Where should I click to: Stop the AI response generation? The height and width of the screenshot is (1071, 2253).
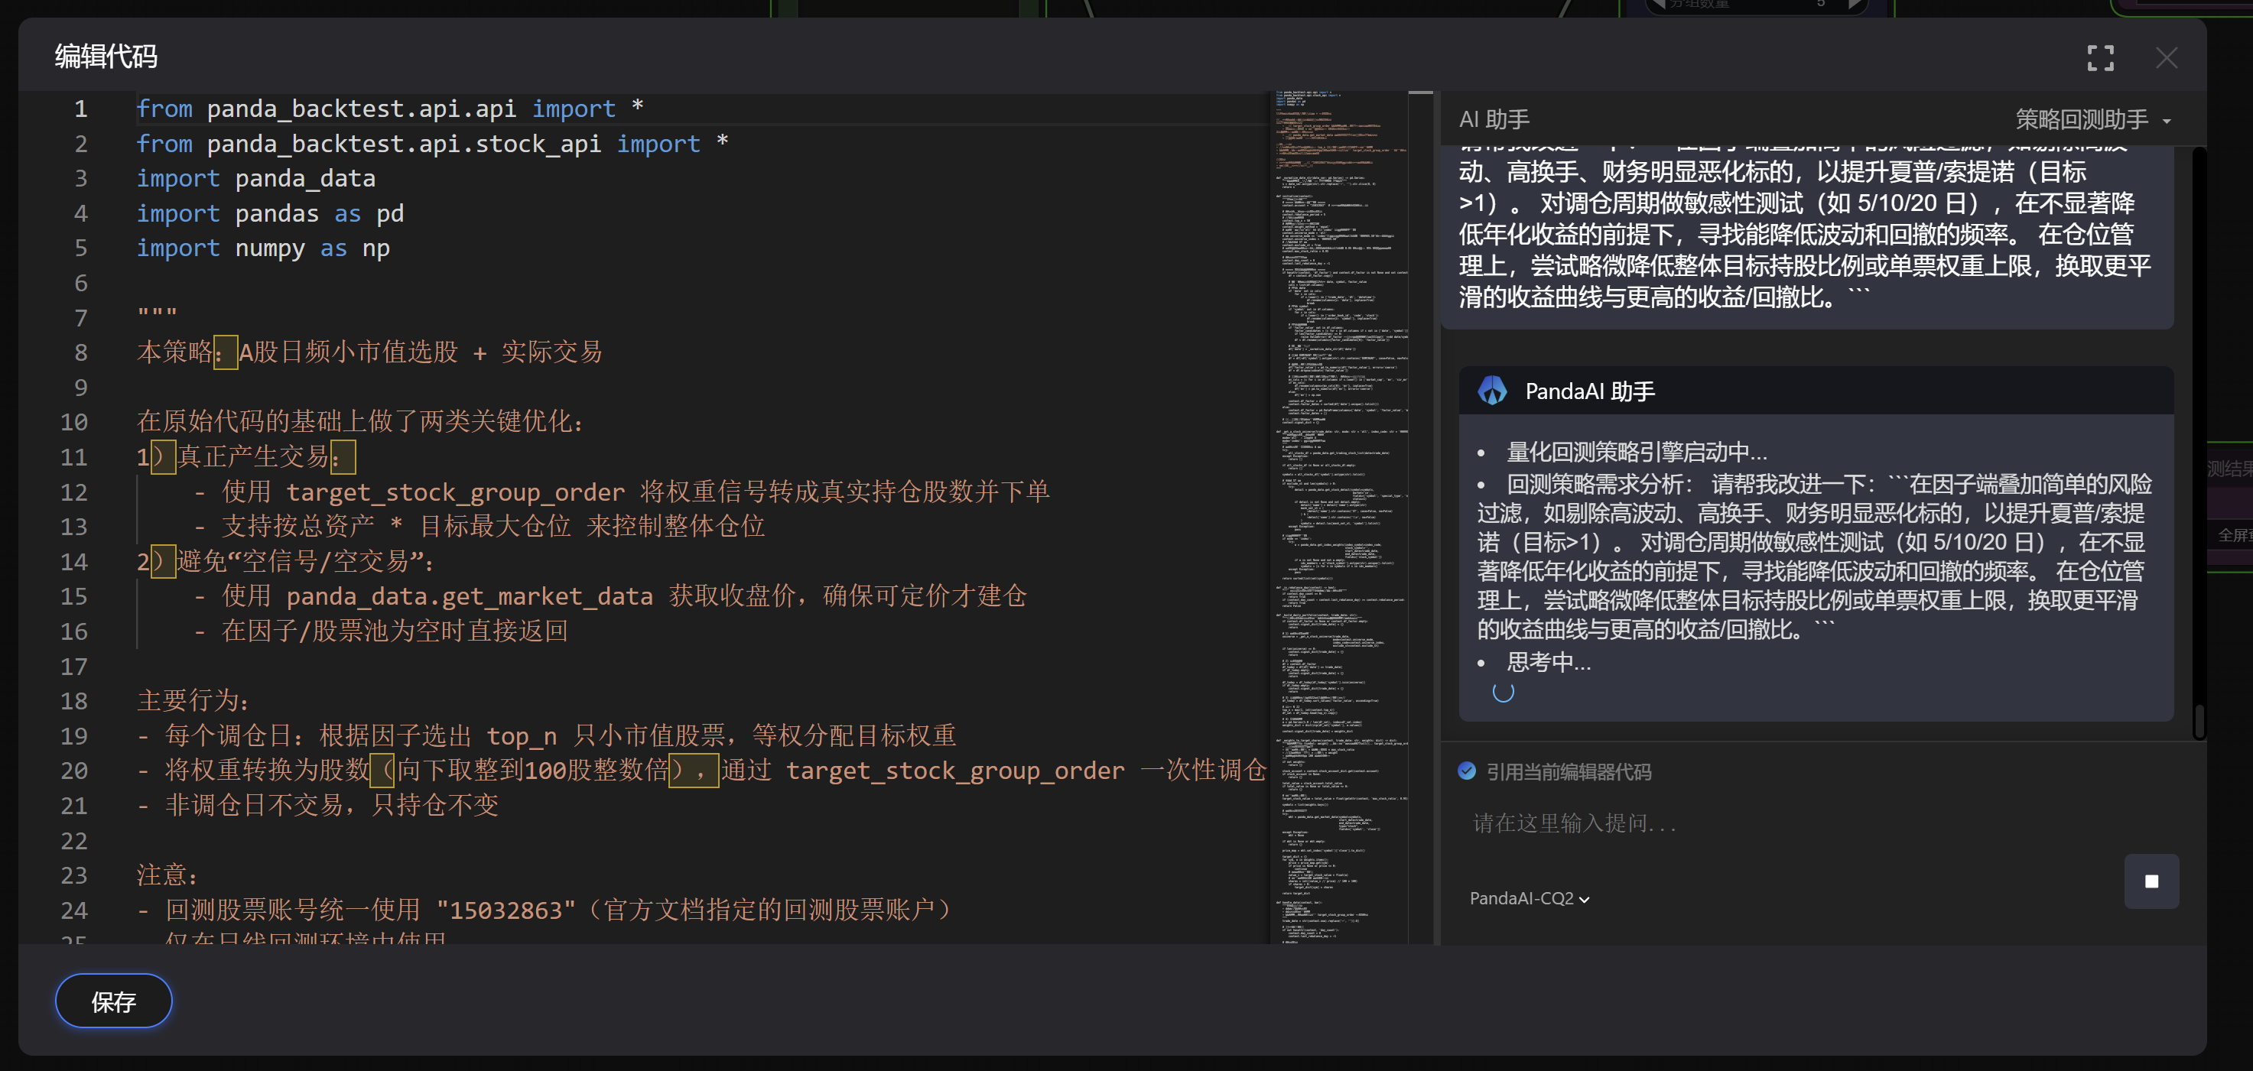pyautogui.click(x=2151, y=881)
